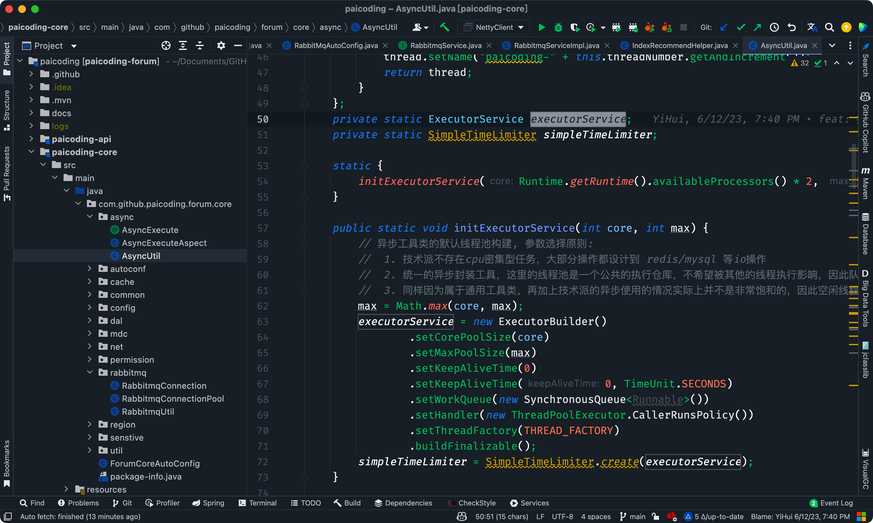Switch to RabbitmqService.java tab
873x523 pixels.
click(x=446, y=45)
